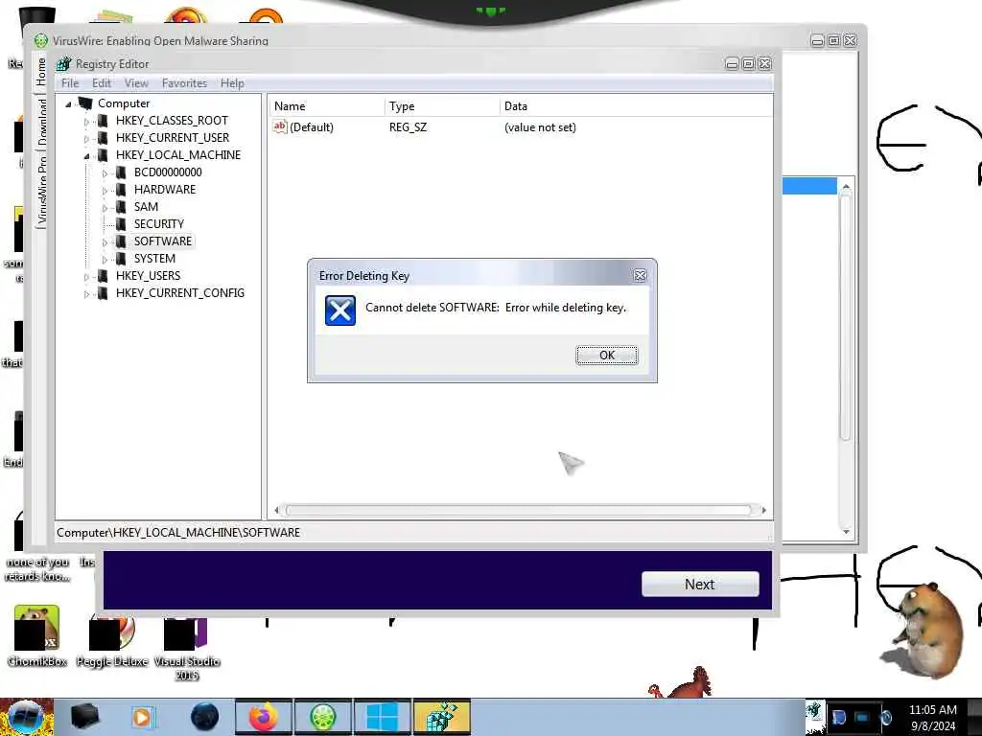
Task: Select the SOFTWARE key
Action: click(163, 241)
